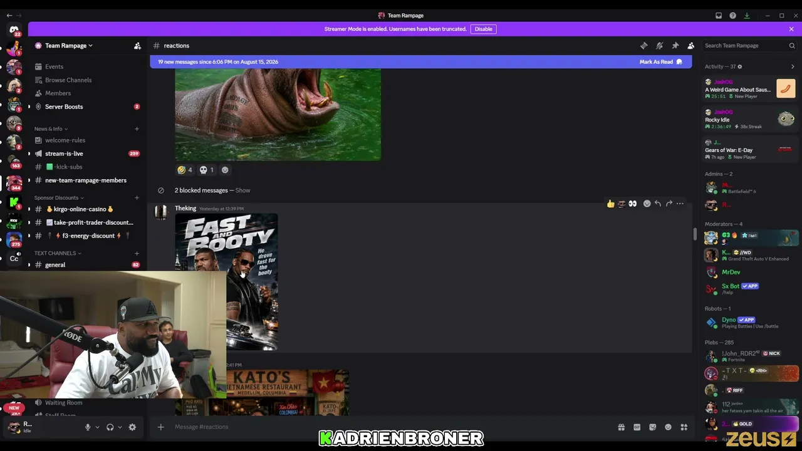Open the inbox icon in title bar
Image resolution: width=802 pixels, height=451 pixels.
[719, 16]
